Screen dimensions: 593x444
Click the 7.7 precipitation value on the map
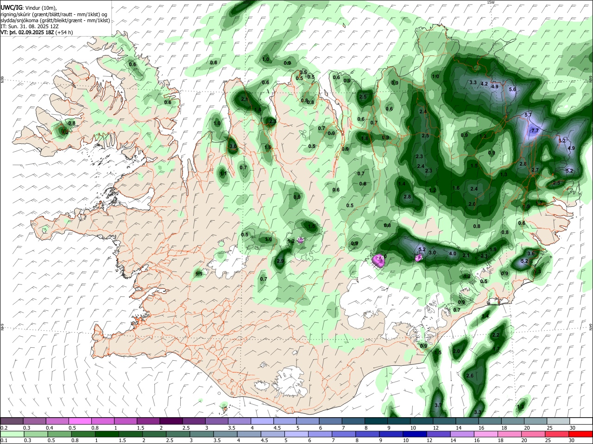tap(535, 131)
